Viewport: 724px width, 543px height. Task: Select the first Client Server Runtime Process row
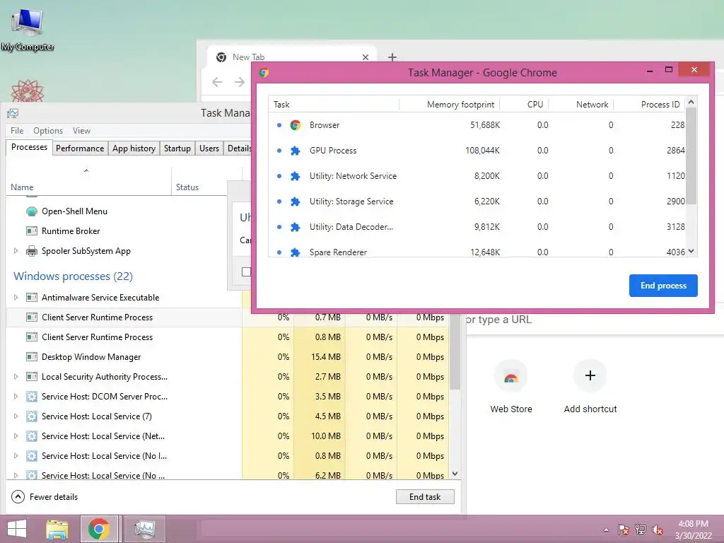(x=227, y=317)
